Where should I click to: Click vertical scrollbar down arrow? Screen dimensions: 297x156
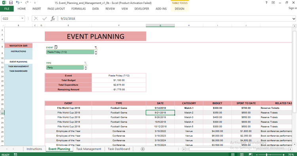(294, 144)
